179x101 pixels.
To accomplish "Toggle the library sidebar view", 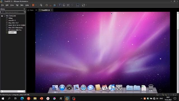I will [60, 5].
